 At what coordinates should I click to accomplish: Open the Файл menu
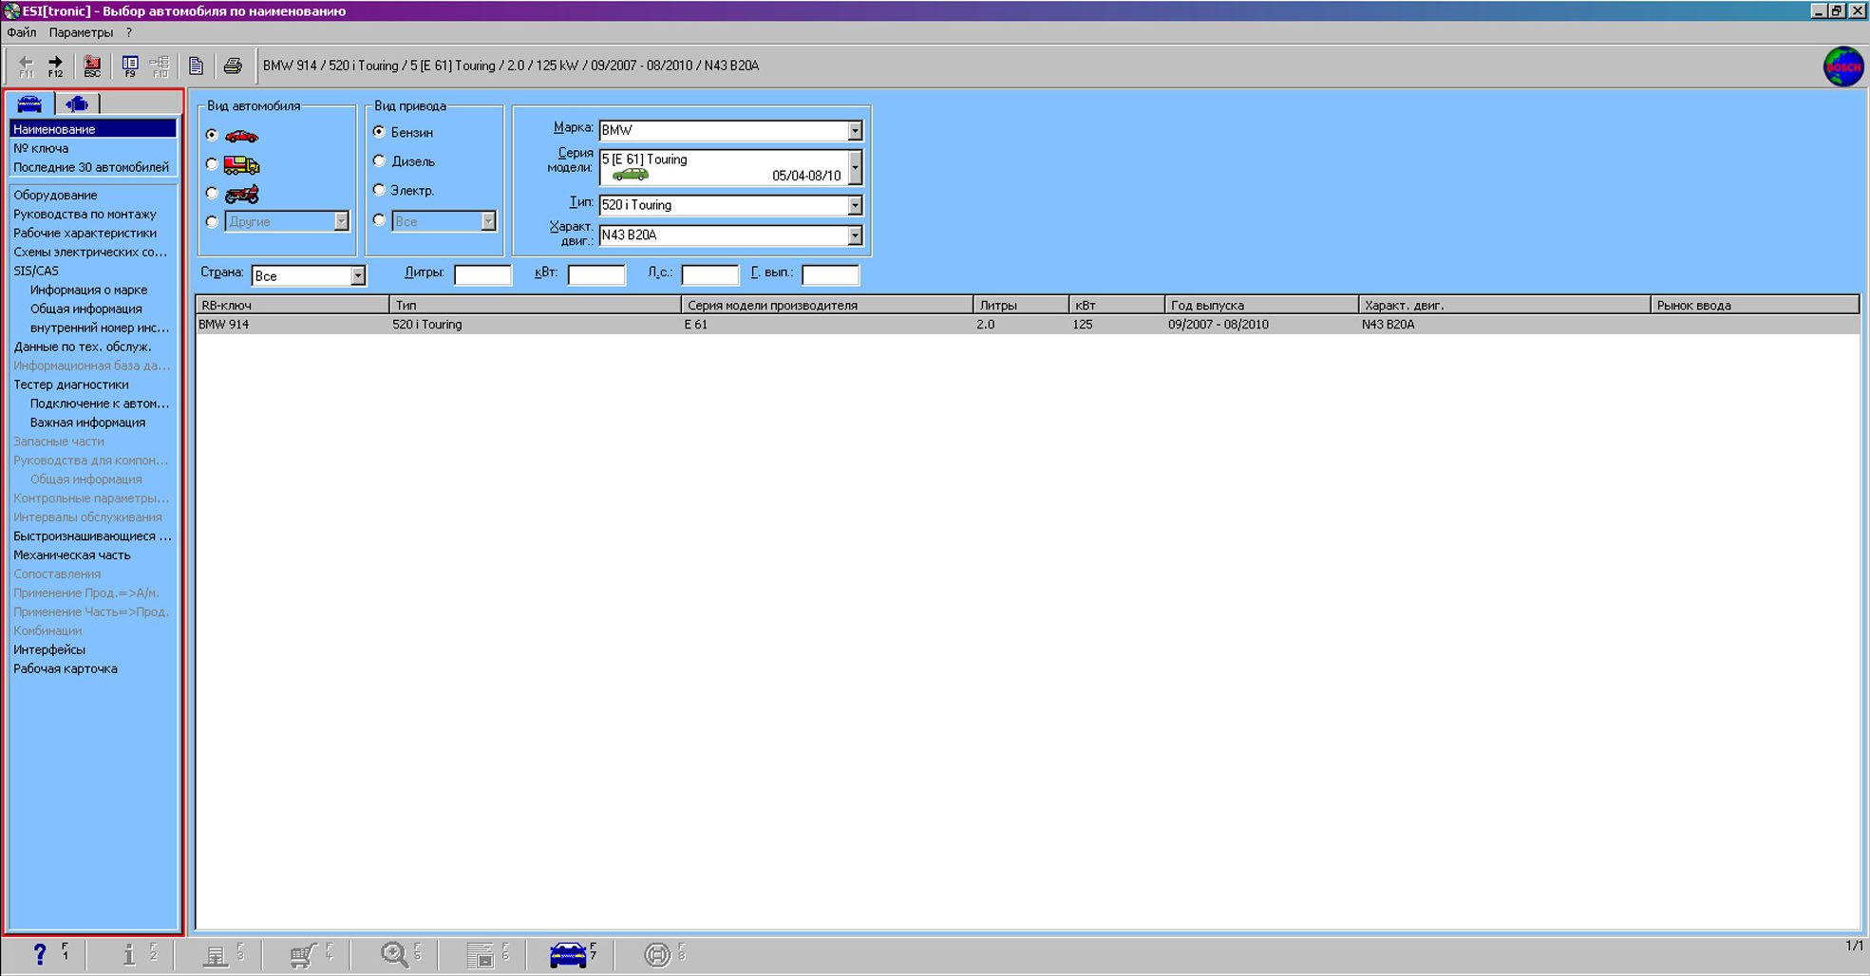[22, 32]
